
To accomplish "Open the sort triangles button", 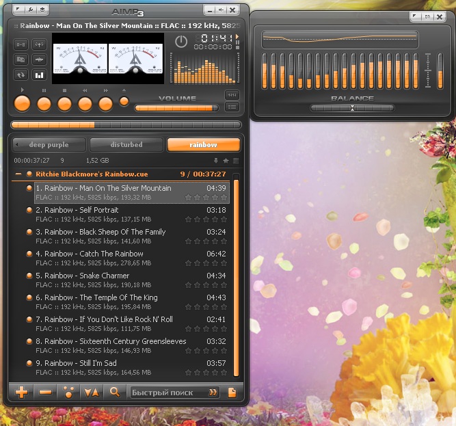I will tap(92, 392).
